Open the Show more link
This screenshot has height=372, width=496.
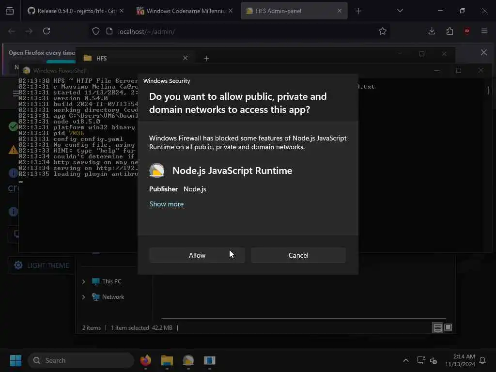[x=167, y=204]
